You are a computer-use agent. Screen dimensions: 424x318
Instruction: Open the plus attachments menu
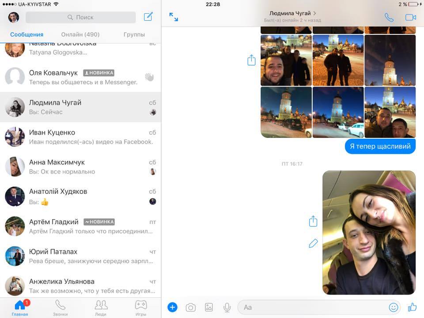pyautogui.click(x=172, y=307)
